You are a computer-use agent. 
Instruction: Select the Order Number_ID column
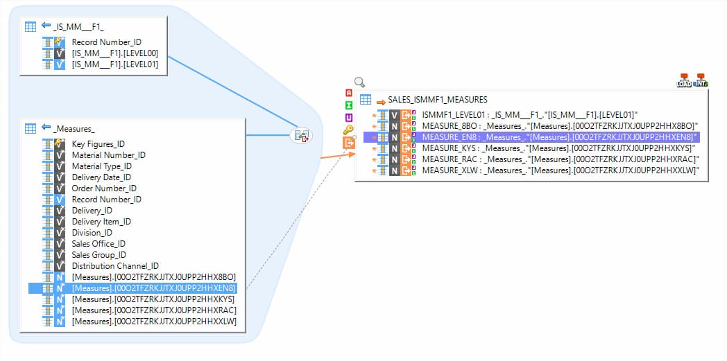pos(104,188)
